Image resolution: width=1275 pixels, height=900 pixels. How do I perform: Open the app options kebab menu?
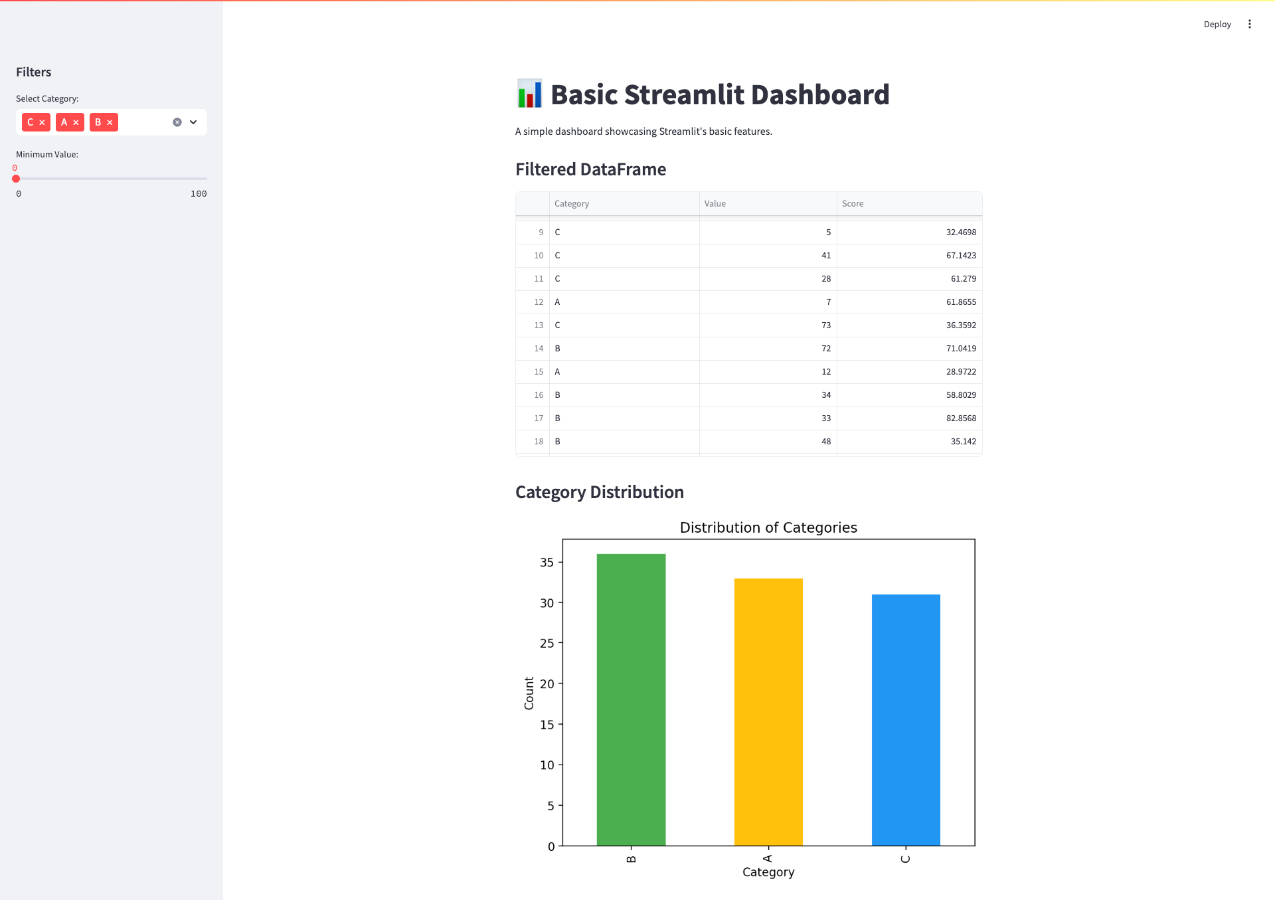(1249, 24)
